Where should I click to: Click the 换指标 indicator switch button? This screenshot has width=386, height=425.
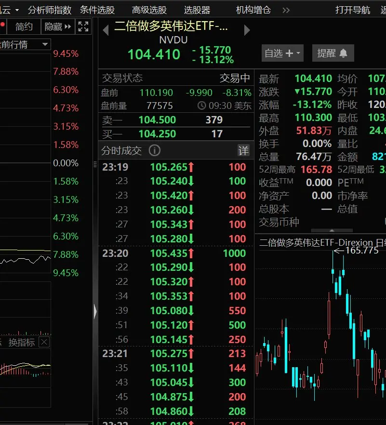pyautogui.click(x=22, y=343)
